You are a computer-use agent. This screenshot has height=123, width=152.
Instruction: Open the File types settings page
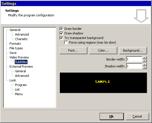pyautogui.click(x=16, y=48)
